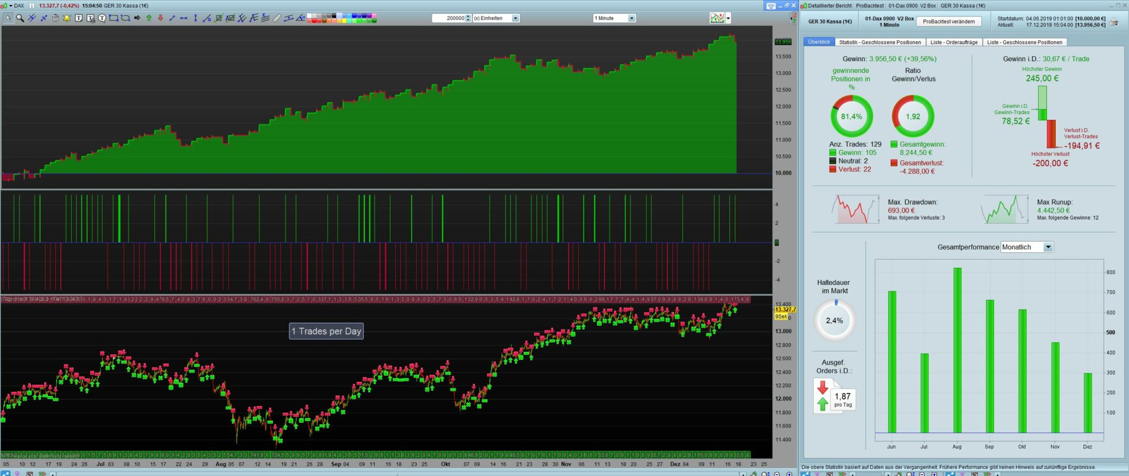The image size is (1129, 476).
Task: Place a green up-arrow marker
Action: pos(149,18)
